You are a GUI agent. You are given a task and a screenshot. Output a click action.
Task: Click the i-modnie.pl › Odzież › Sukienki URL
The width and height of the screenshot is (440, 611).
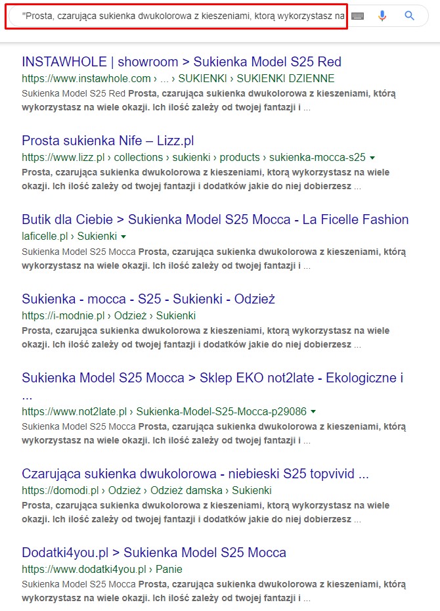[x=108, y=315]
